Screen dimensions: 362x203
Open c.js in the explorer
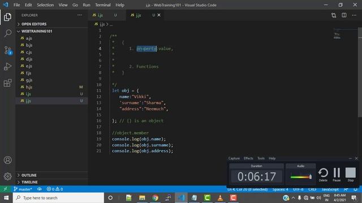[51, 52]
